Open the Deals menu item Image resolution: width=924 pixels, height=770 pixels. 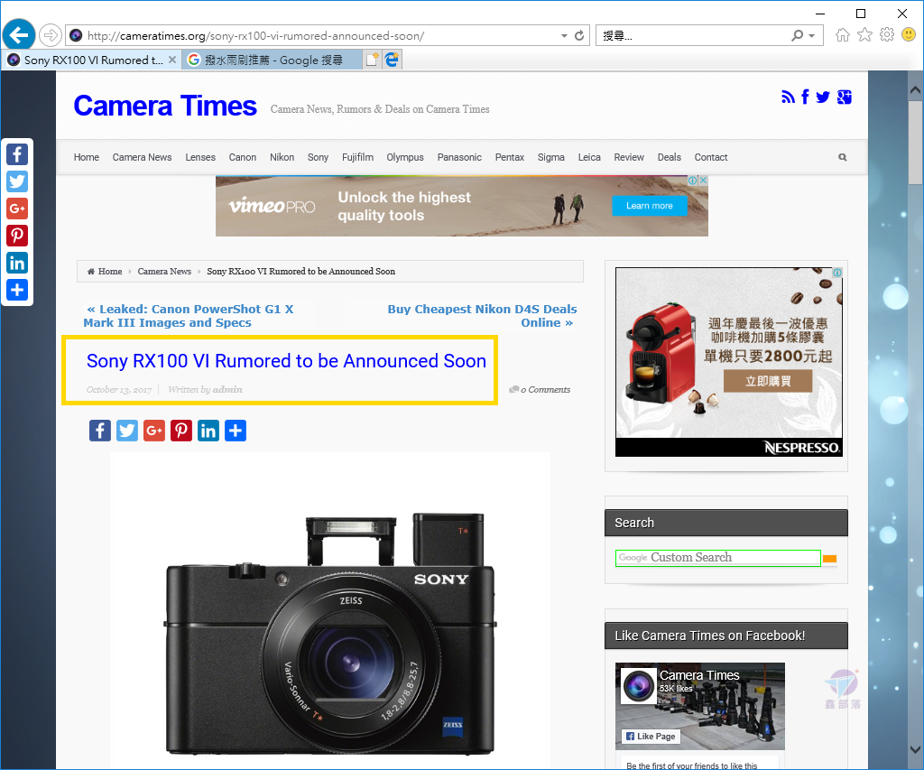[670, 157]
